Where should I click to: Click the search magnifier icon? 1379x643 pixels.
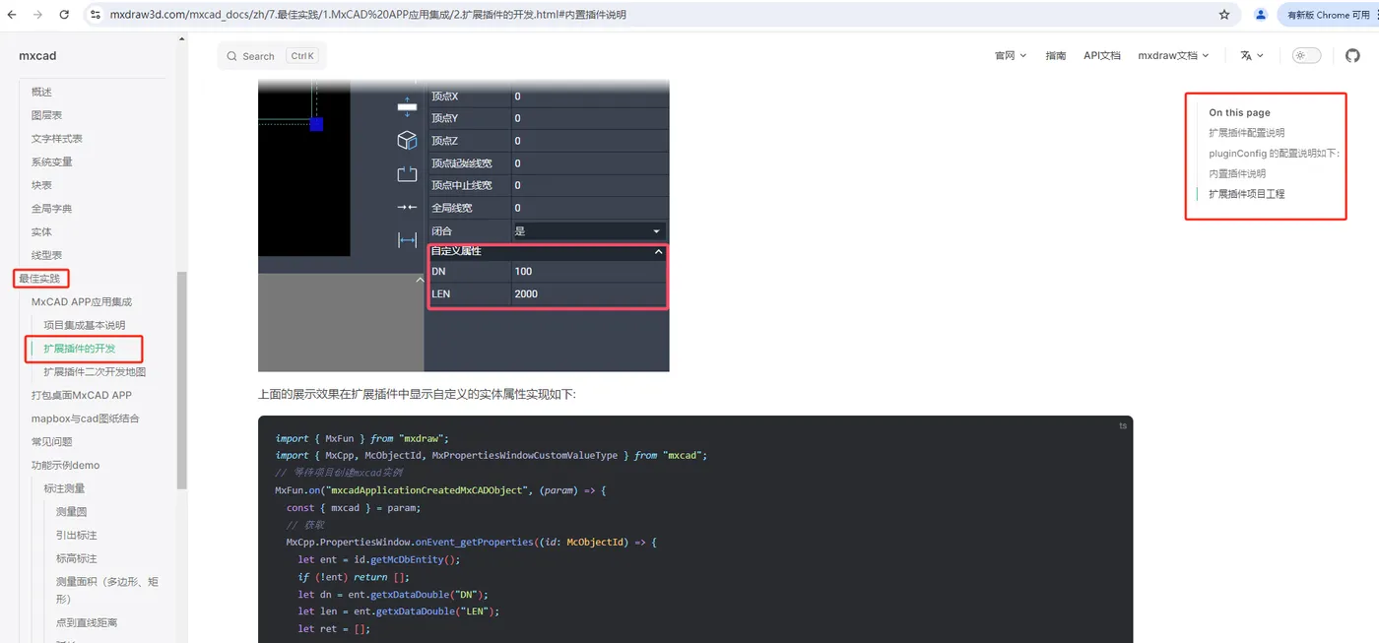pyautogui.click(x=232, y=56)
